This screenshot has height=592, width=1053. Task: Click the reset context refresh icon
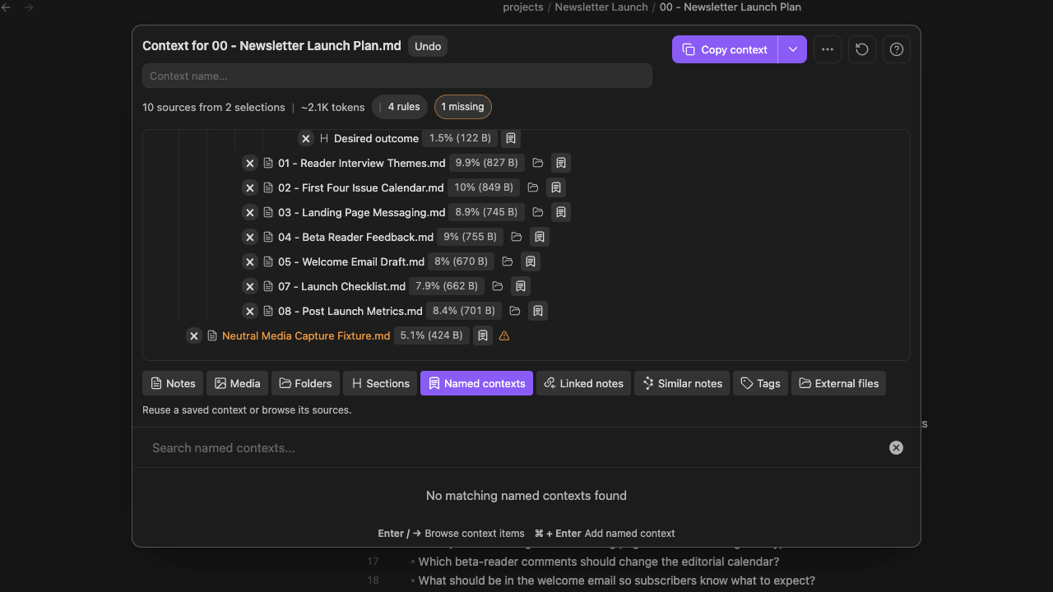point(862,49)
